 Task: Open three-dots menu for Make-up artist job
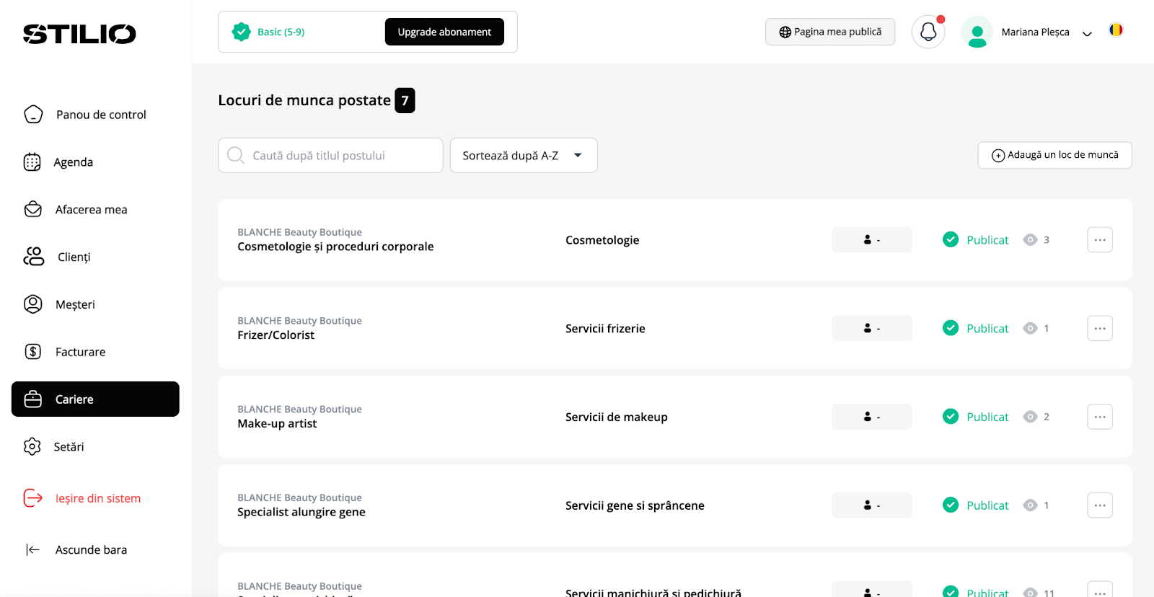click(1099, 417)
